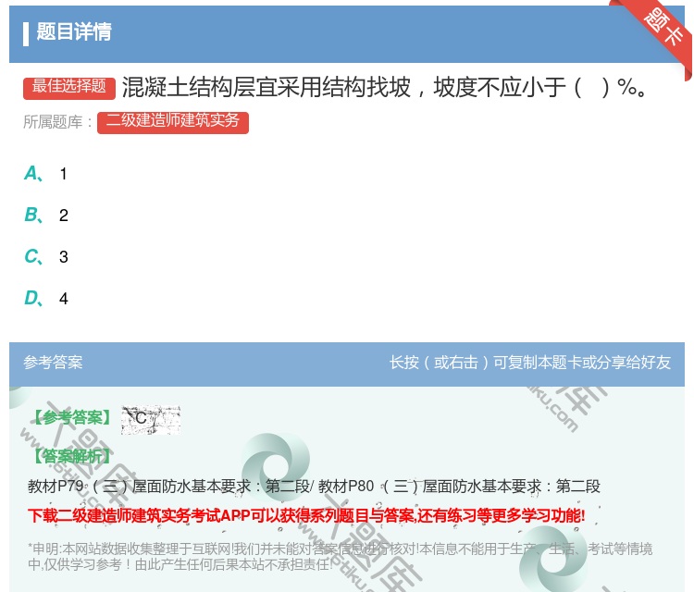Click the 题目详情 header title
This screenshot has width=694, height=592.
point(74,31)
